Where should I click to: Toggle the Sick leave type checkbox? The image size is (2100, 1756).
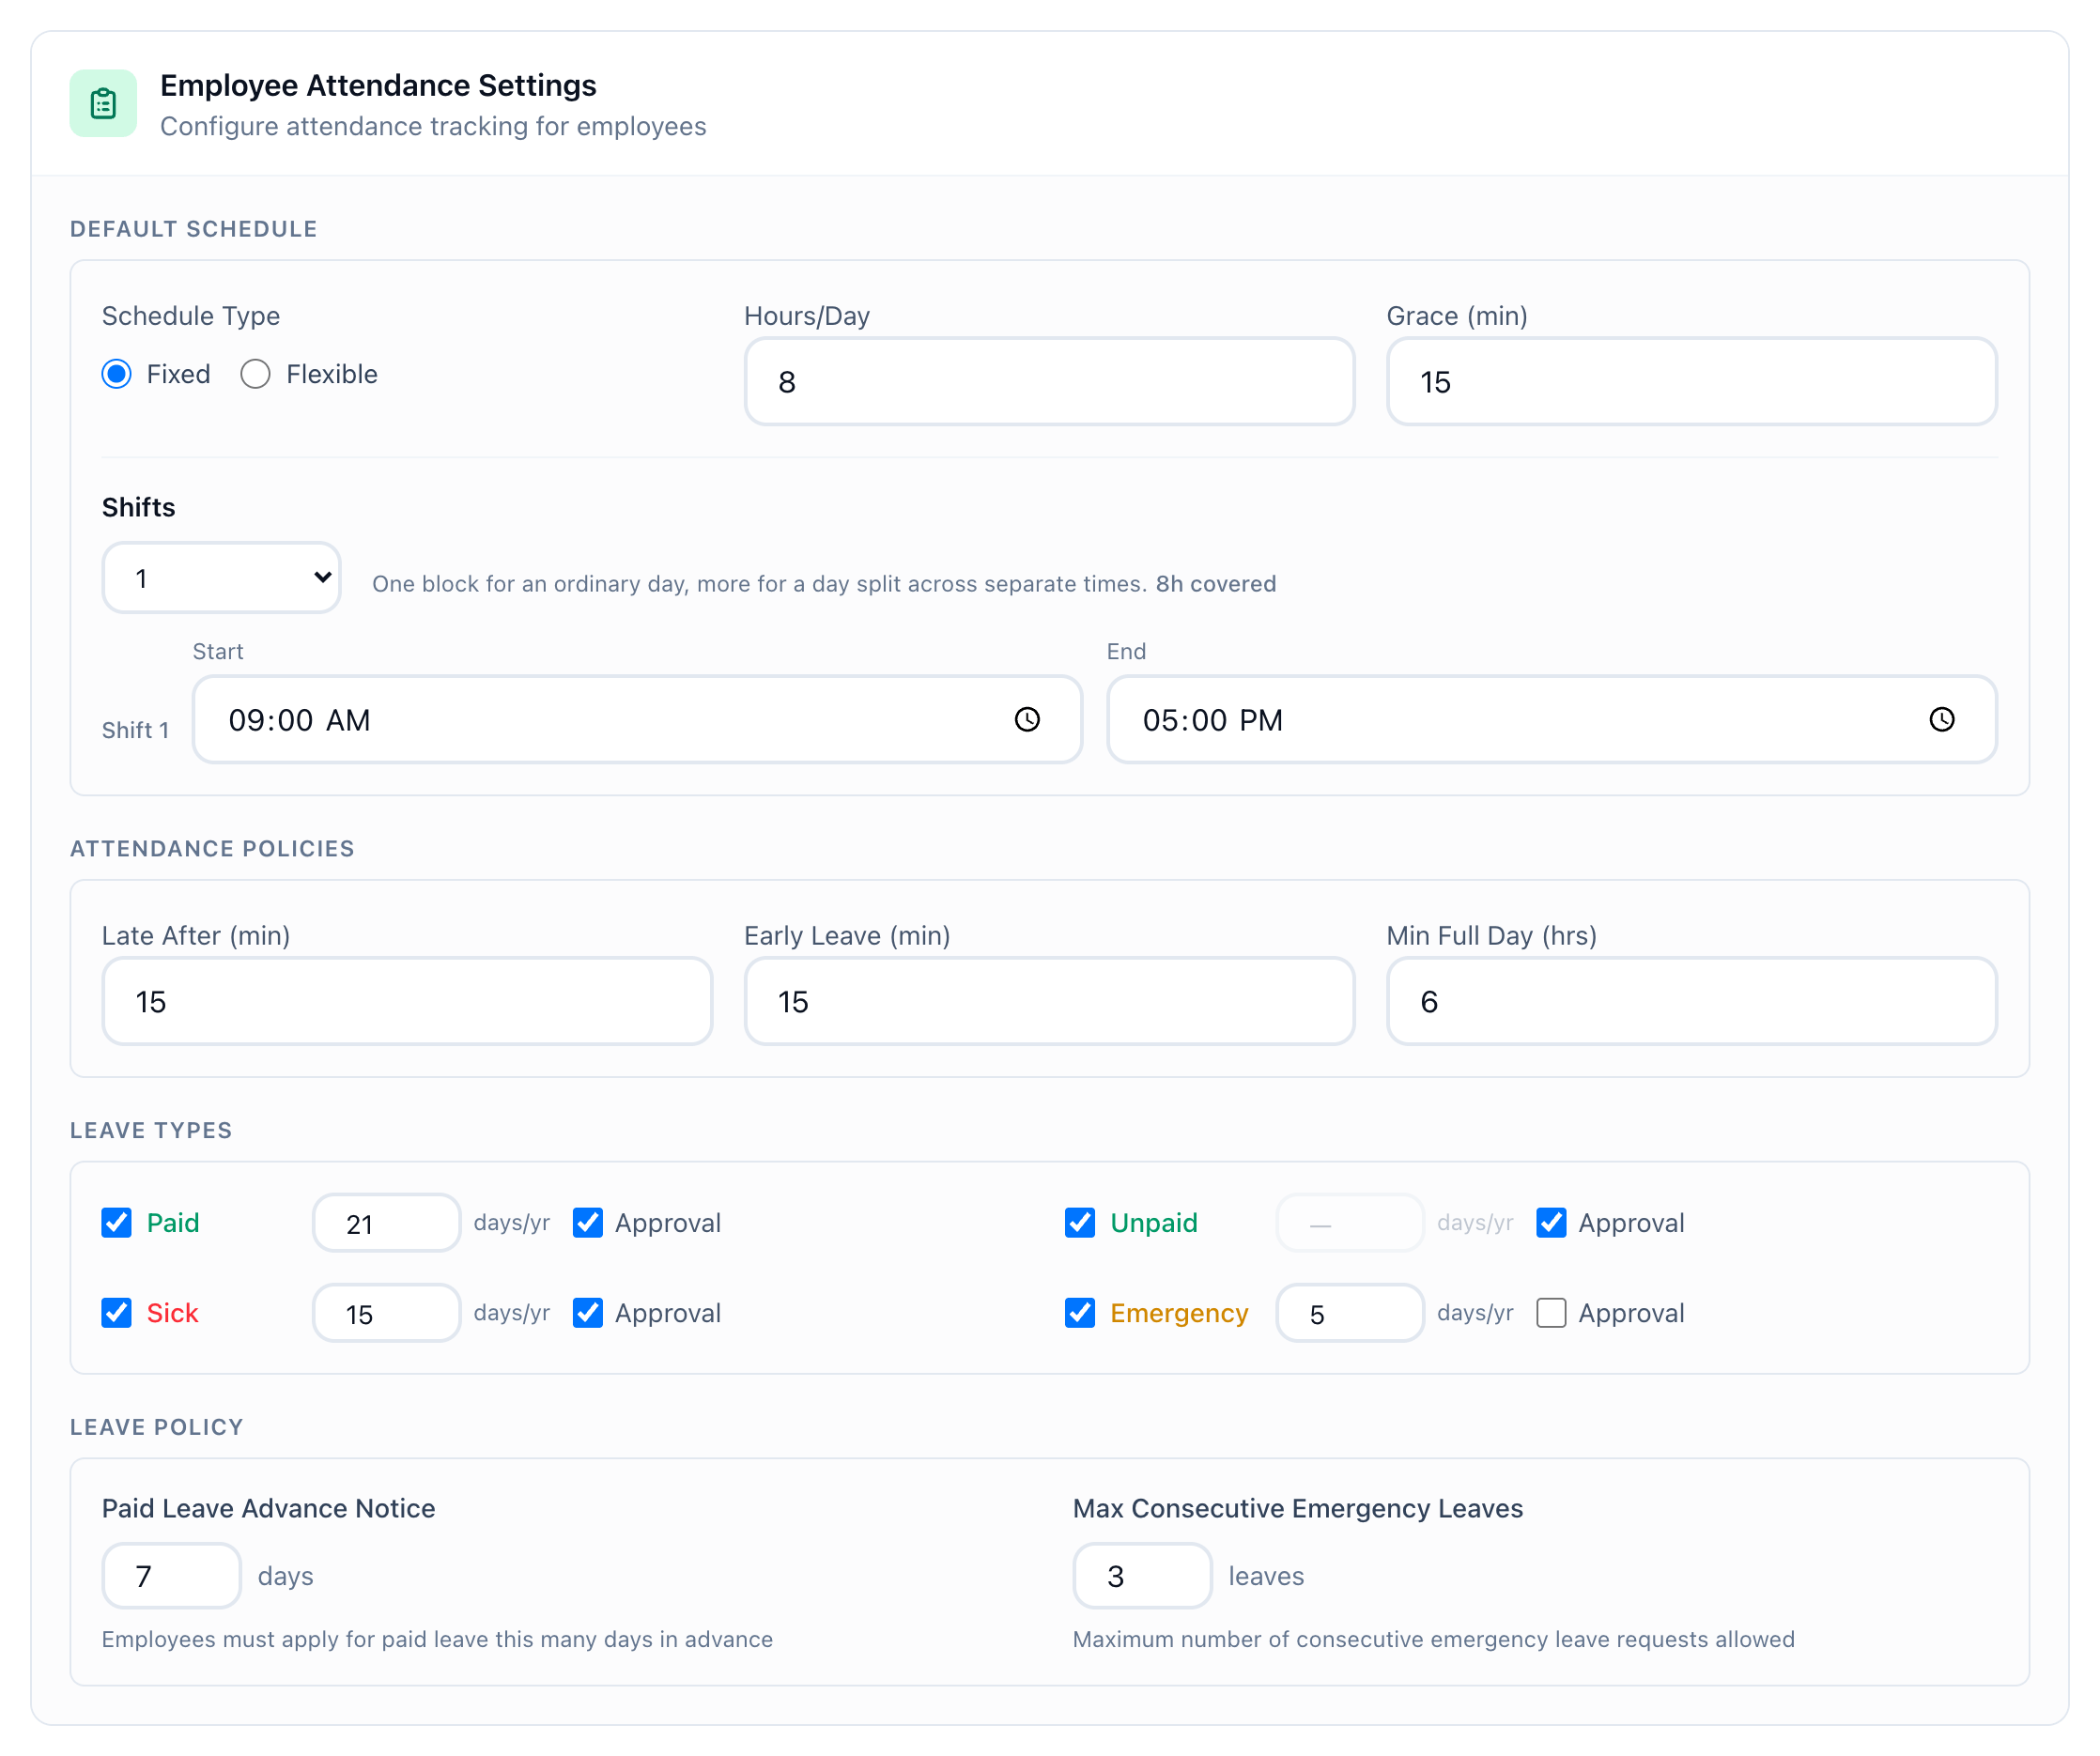tap(117, 1313)
